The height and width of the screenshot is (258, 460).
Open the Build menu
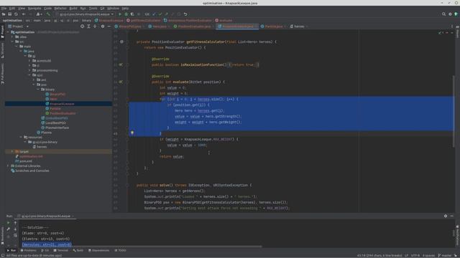click(x=73, y=8)
